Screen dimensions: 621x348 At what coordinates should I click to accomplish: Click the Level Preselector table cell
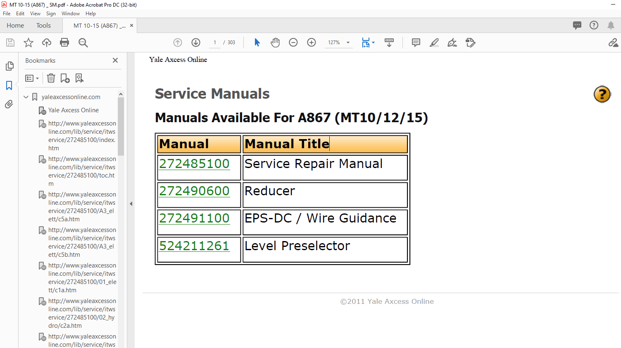click(x=325, y=249)
